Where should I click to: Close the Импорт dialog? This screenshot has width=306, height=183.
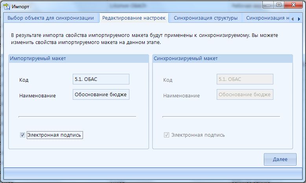pyautogui.click(x=292, y=5)
